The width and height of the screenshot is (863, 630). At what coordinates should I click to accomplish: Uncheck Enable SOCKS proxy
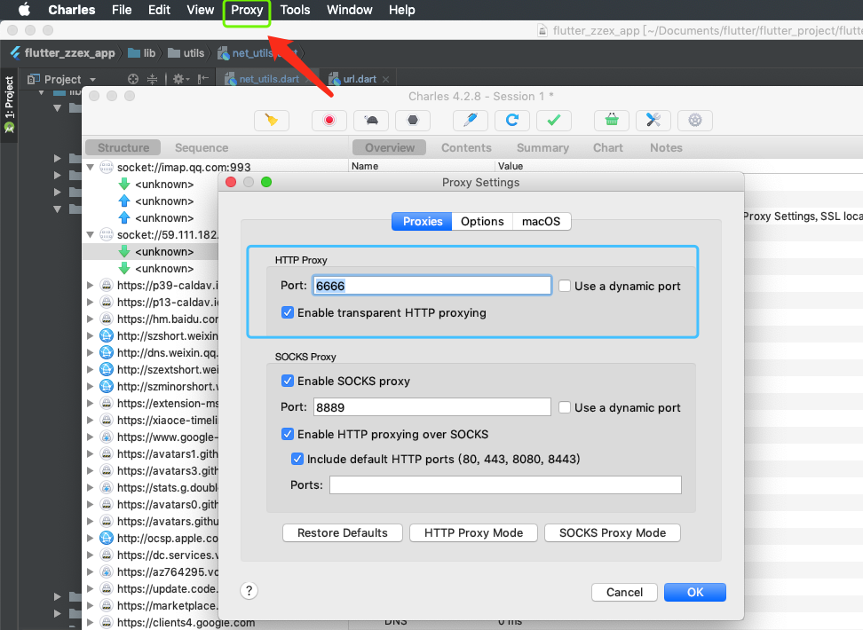click(288, 381)
